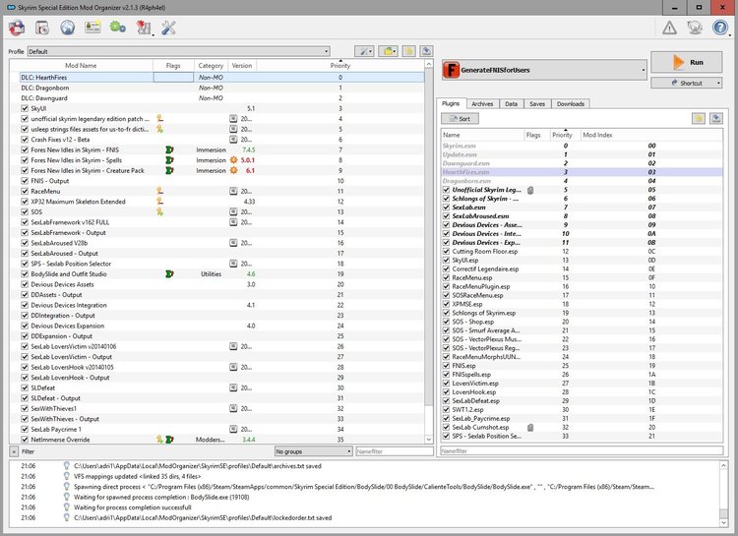738x536 pixels.
Task: Click the green flag on FNIS Creature Pack row
Action: [x=169, y=170]
